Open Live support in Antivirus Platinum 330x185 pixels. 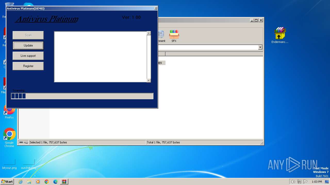point(28,56)
